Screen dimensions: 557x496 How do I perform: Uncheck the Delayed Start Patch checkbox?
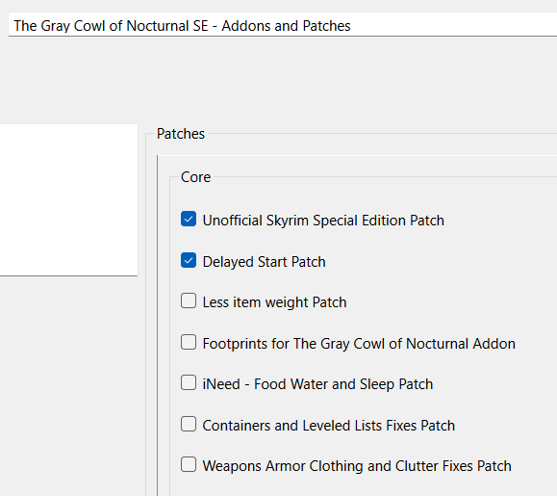[x=189, y=260]
